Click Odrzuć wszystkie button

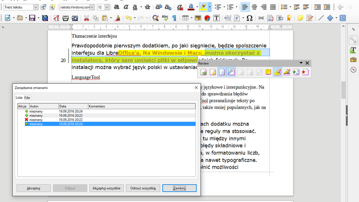click(x=143, y=188)
